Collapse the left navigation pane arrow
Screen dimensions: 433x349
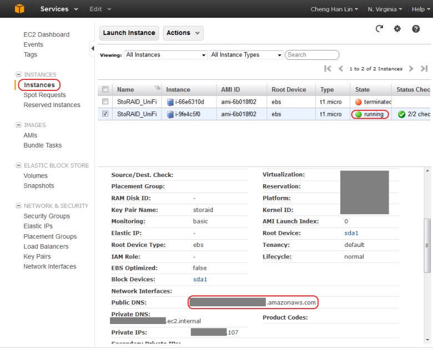(x=93, y=48)
